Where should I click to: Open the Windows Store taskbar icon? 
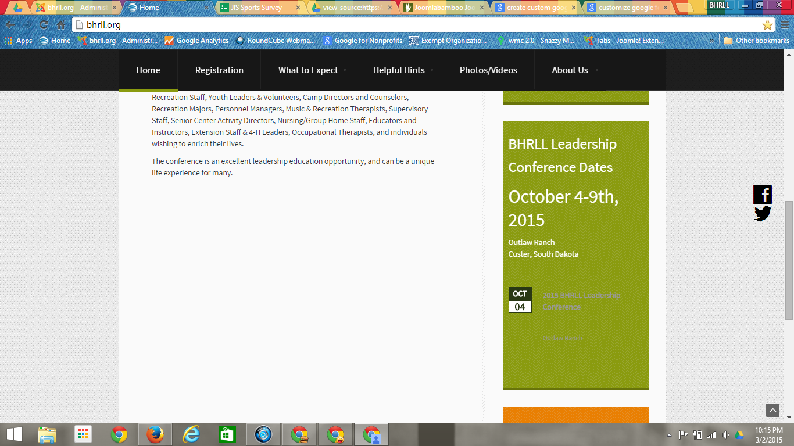click(x=227, y=434)
